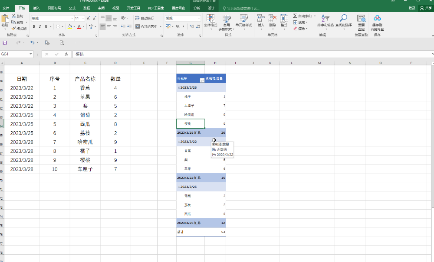
Task: Click the Paste (粘贴) icon
Action: (5, 20)
